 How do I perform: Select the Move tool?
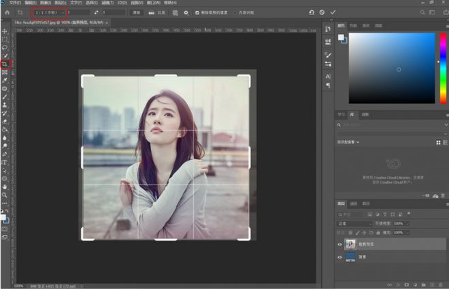point(5,31)
